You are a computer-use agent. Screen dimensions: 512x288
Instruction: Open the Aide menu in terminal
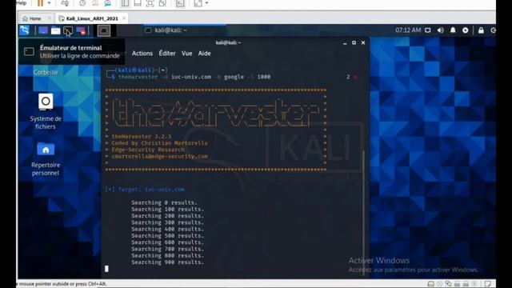(205, 54)
